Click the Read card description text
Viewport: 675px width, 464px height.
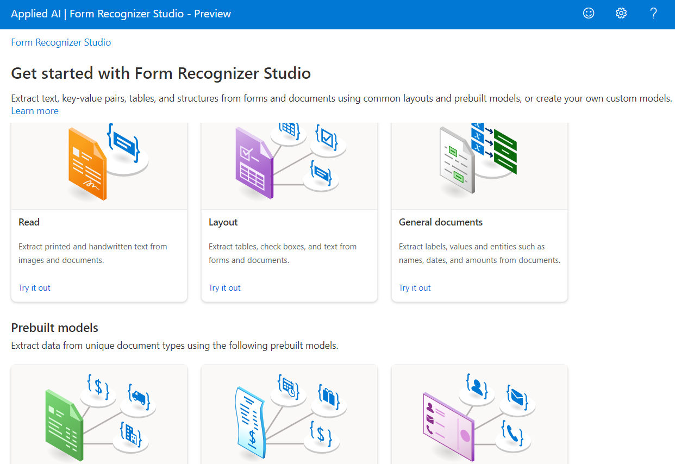[93, 253]
